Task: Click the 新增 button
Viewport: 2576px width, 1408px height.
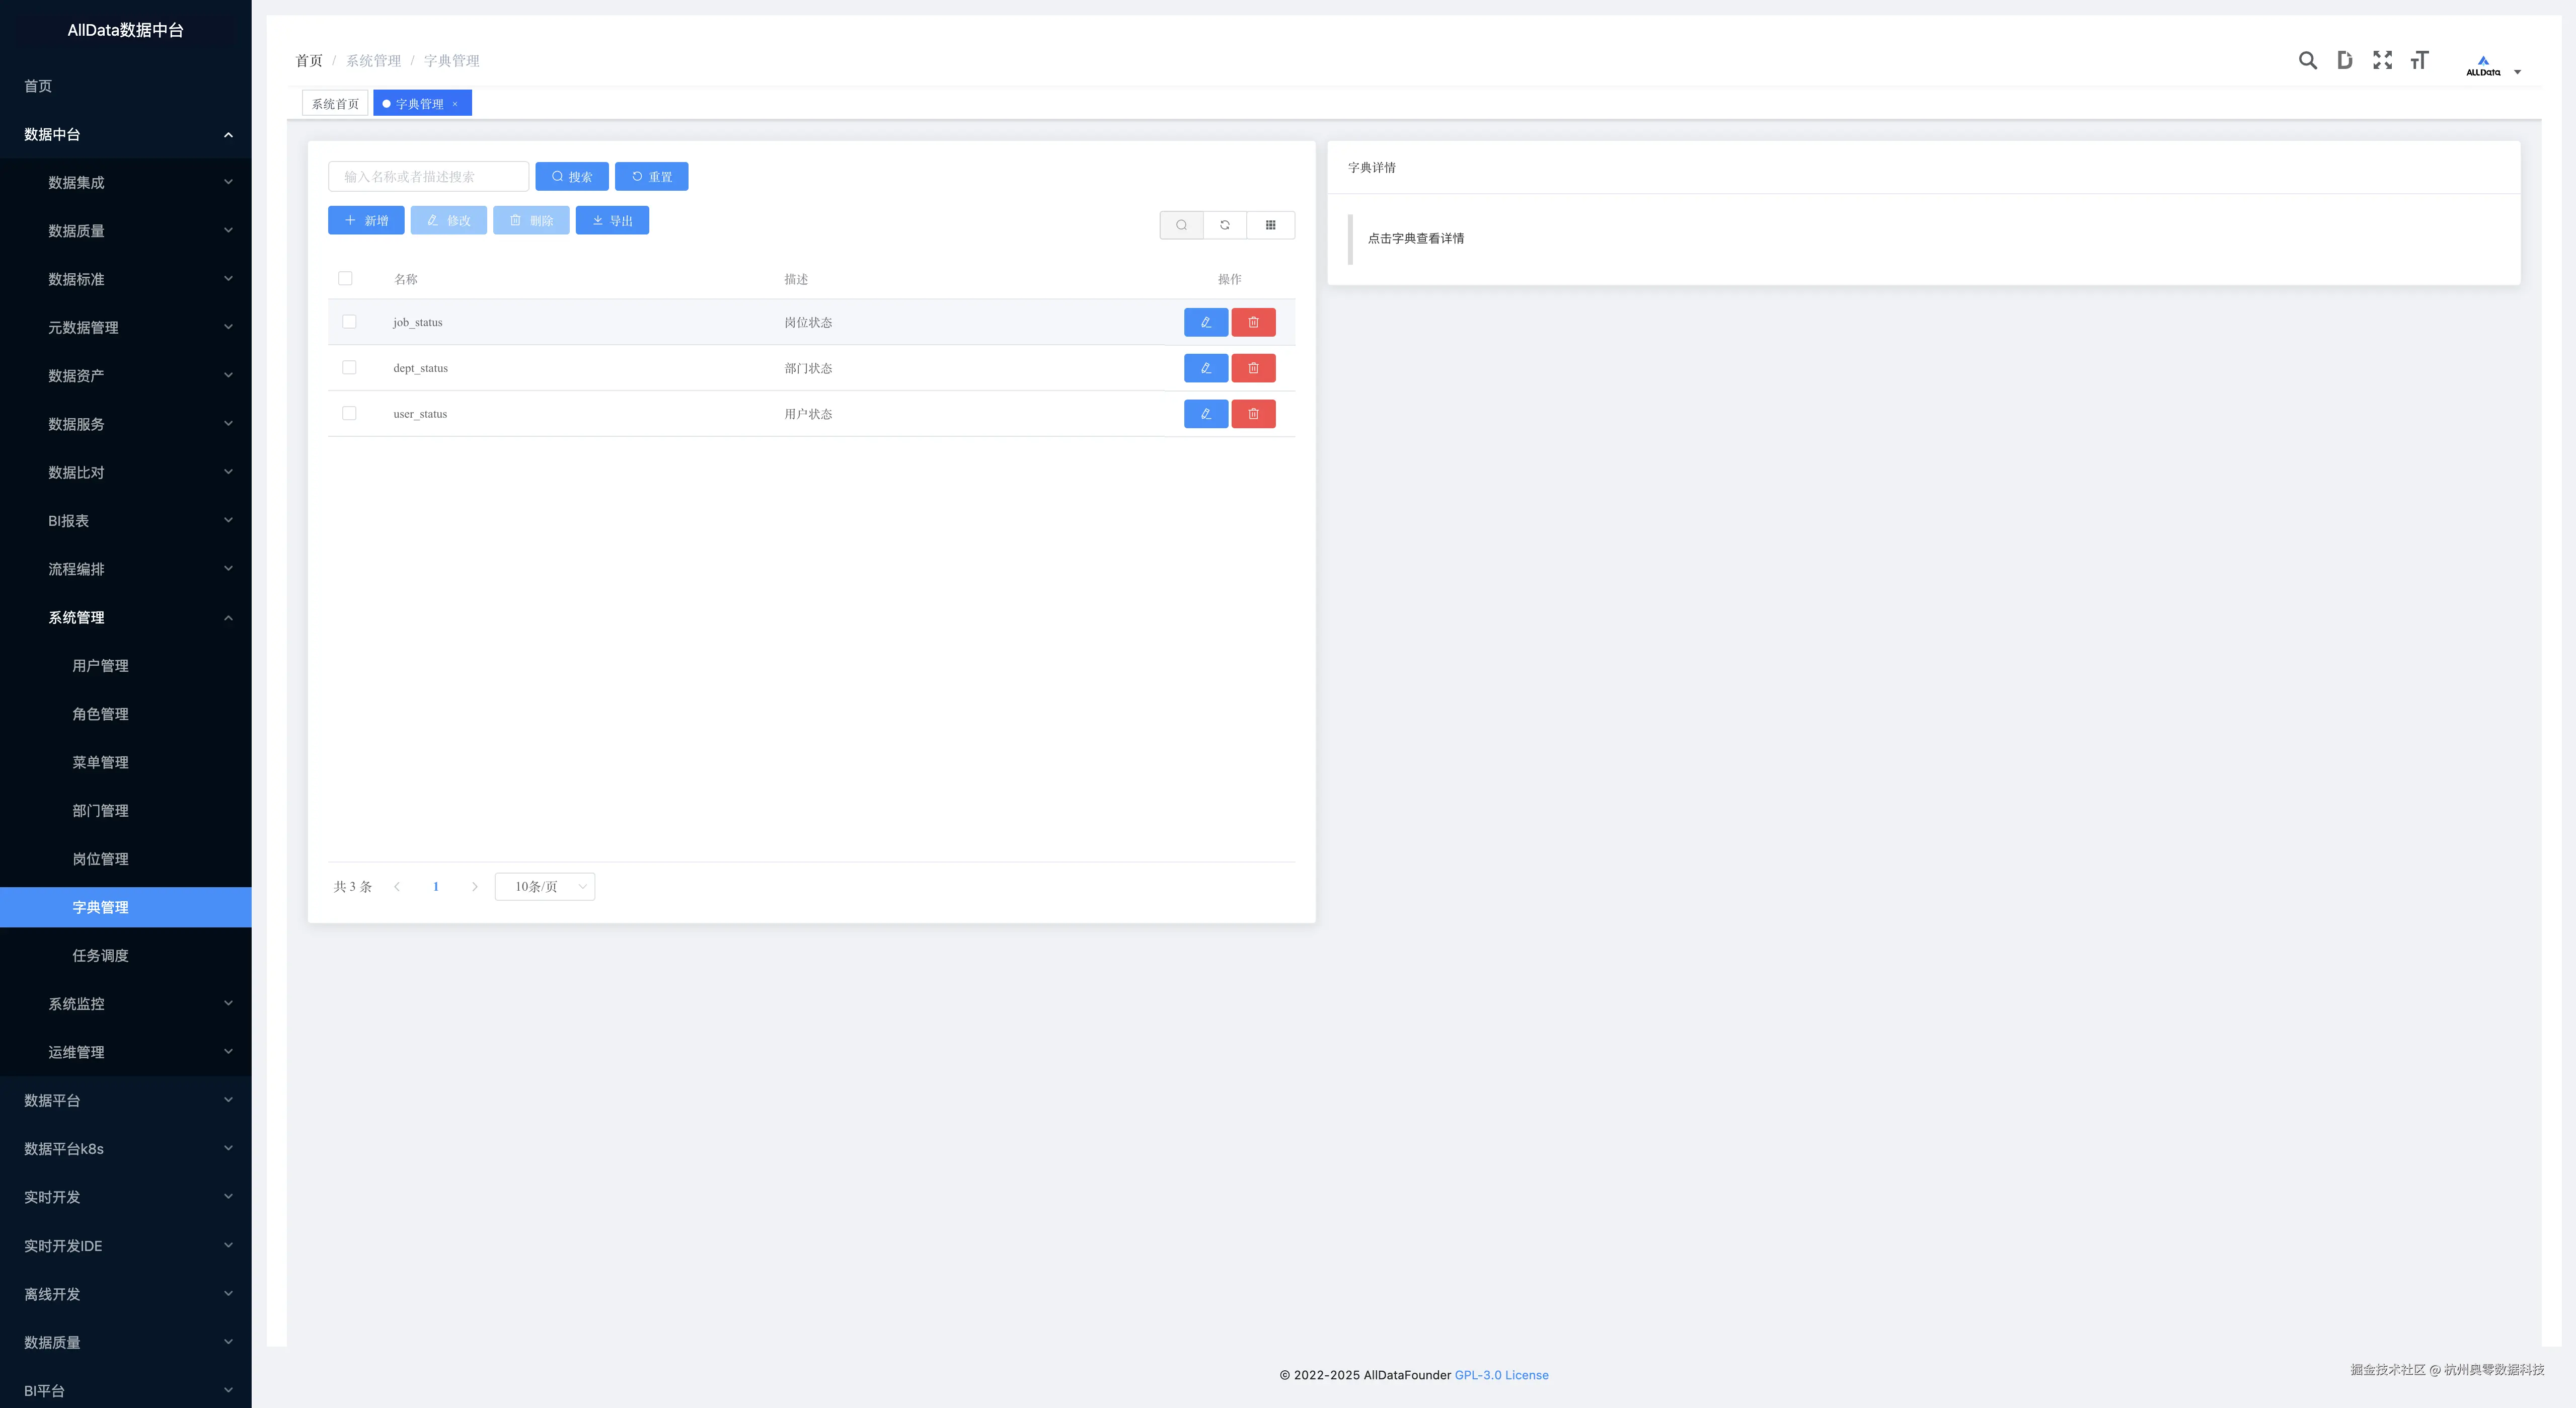Action: 366,221
